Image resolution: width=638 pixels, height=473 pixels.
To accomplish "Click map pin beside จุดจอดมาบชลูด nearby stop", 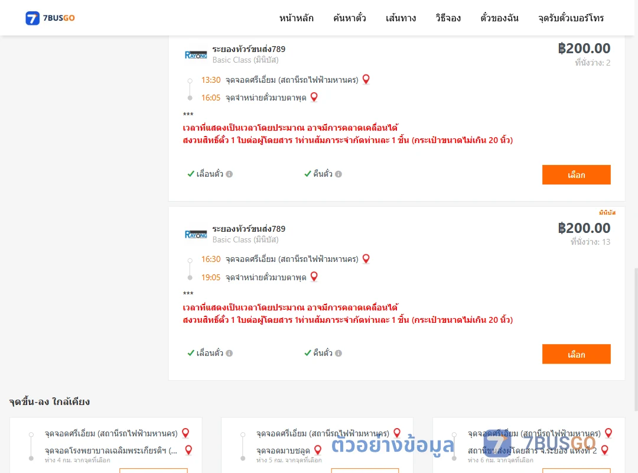I will point(318,450).
